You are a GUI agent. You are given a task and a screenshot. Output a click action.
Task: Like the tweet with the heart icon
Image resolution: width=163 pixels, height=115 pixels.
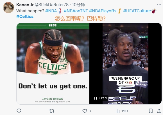click(85, 111)
